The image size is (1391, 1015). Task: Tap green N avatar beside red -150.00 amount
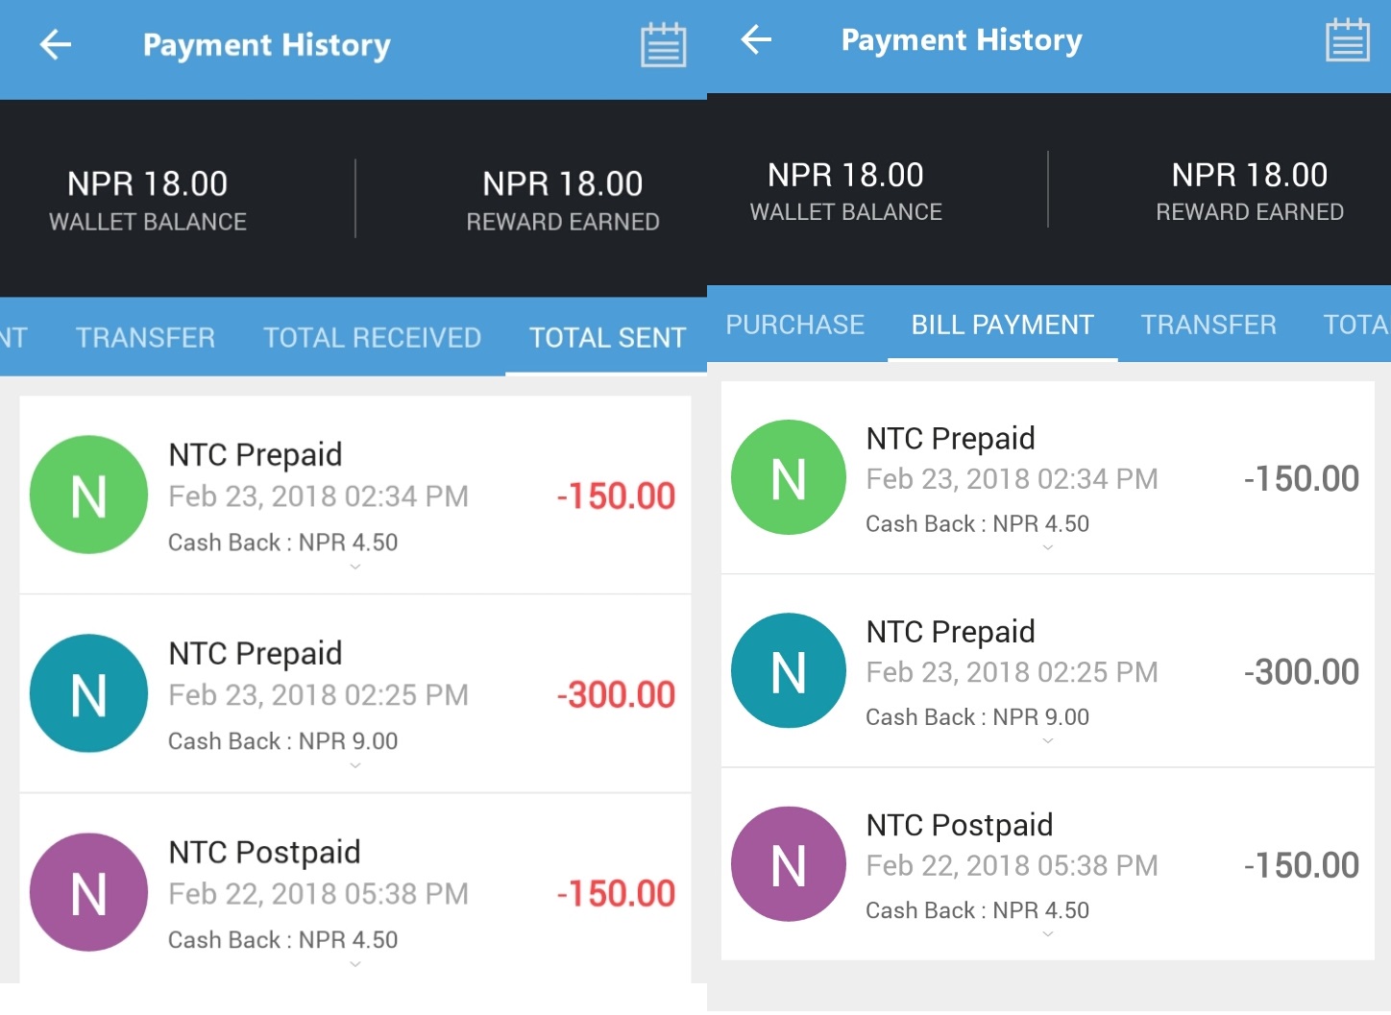tap(88, 495)
